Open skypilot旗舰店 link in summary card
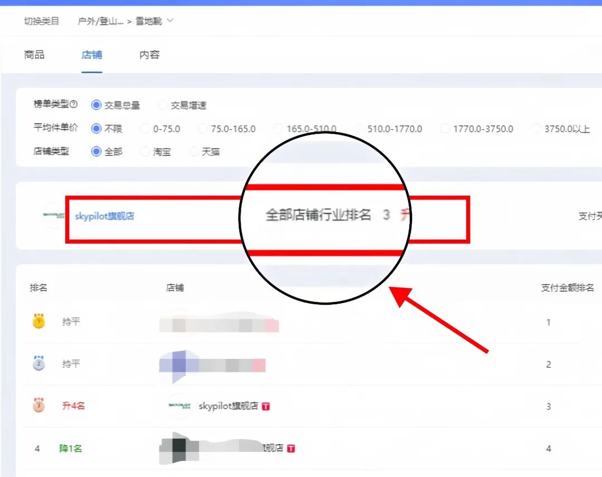The image size is (602, 477). point(104,216)
